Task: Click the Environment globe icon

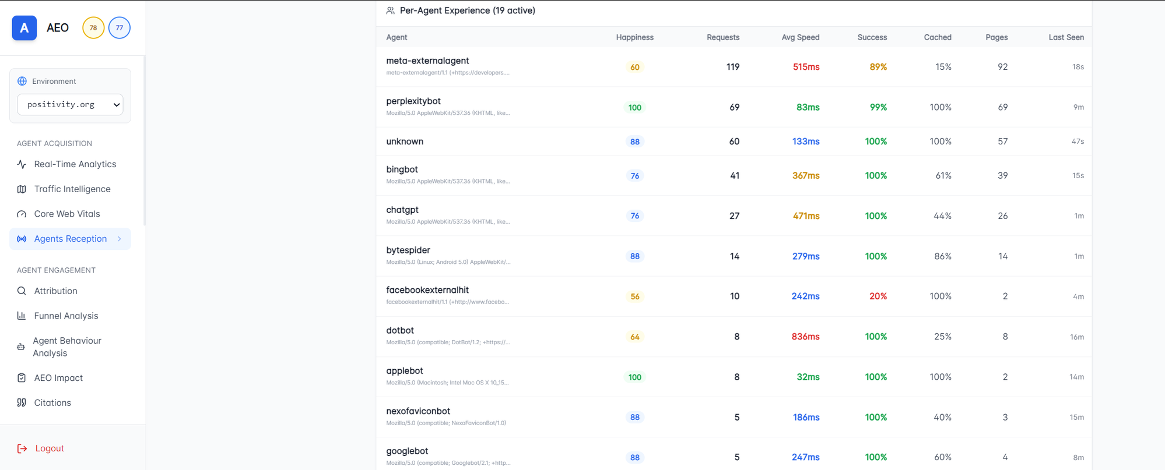Action: [x=22, y=81]
